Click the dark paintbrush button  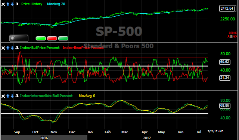click(19, 38)
